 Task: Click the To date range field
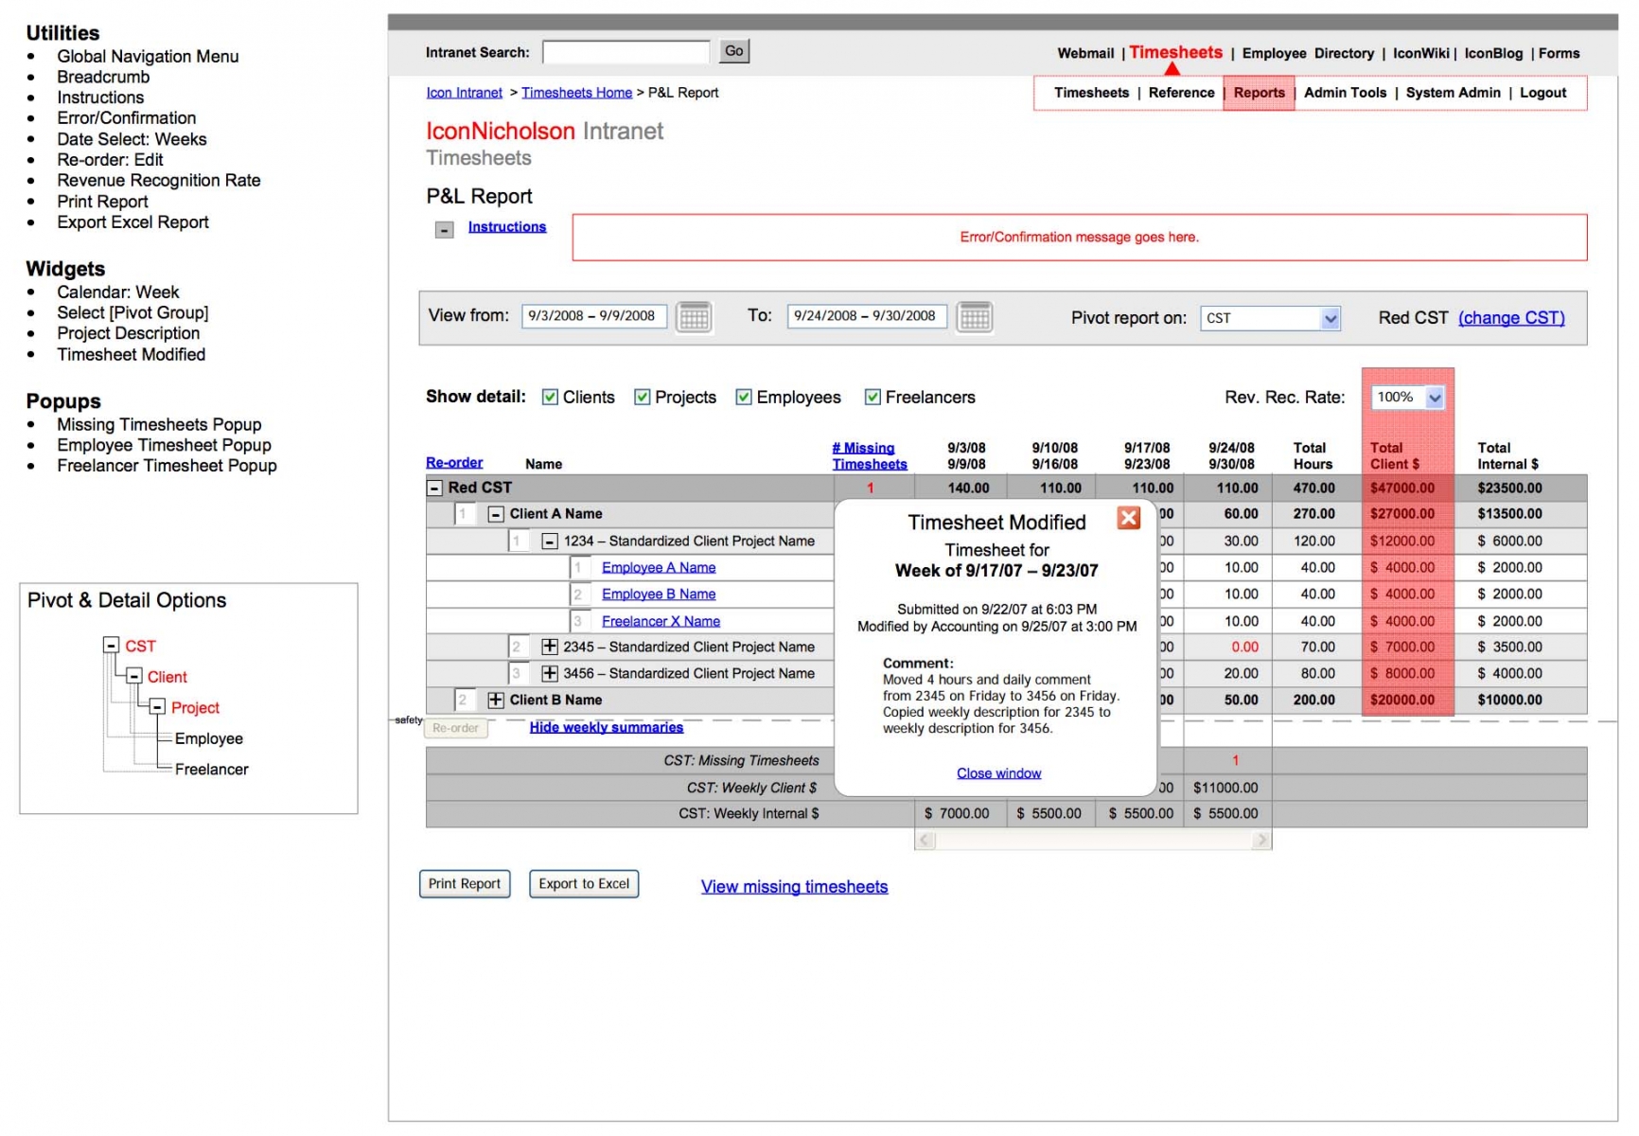867,316
